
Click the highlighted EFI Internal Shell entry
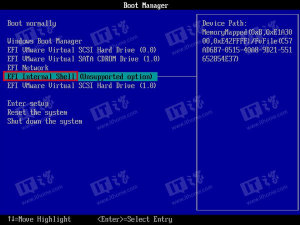(x=41, y=76)
